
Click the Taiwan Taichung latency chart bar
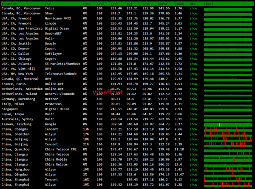(x=228, y=125)
